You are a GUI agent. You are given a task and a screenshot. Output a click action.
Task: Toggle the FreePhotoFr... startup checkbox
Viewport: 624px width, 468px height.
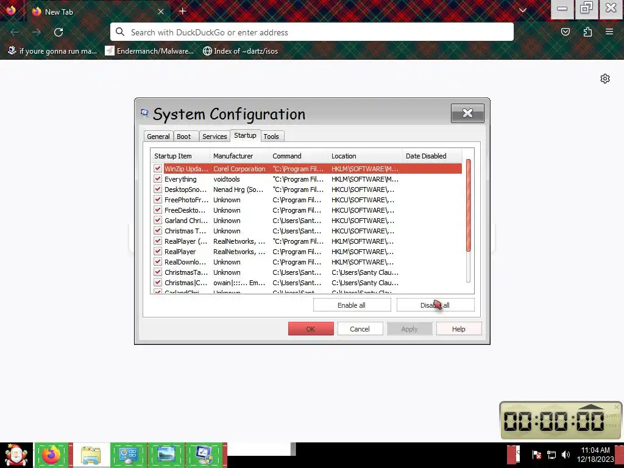tap(158, 200)
